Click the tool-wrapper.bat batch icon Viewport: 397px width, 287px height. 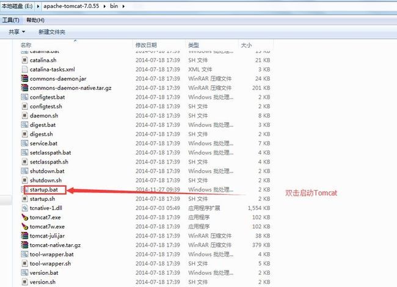click(24, 254)
